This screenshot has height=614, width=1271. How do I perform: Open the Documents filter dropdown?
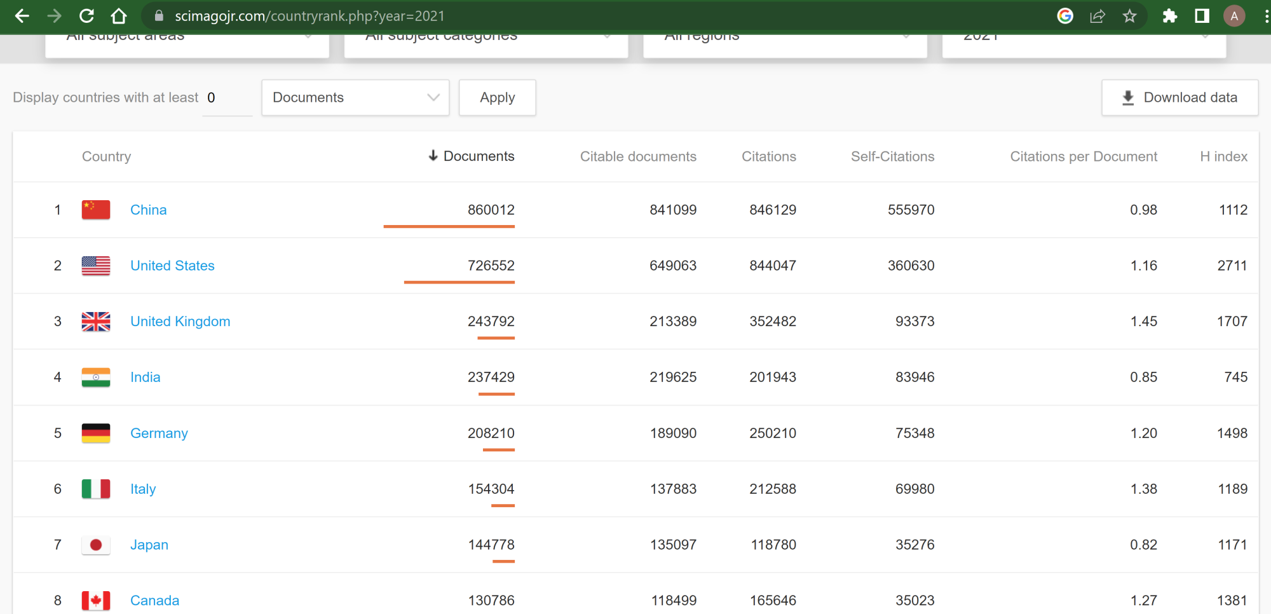tap(355, 97)
